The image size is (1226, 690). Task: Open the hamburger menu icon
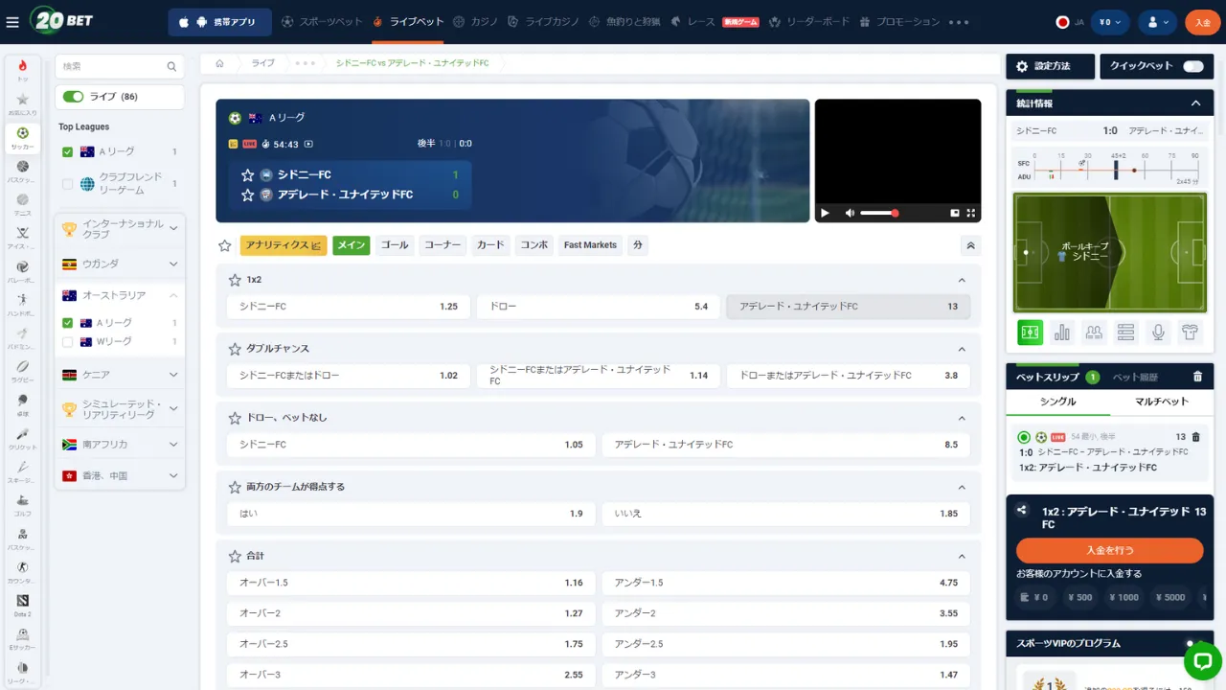coord(12,22)
